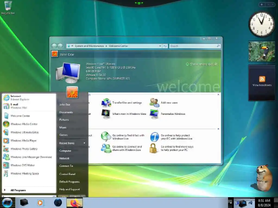The height and width of the screenshot is (208, 278).
Task: Open black box taskbar icon
Action: pyautogui.click(x=24, y=202)
